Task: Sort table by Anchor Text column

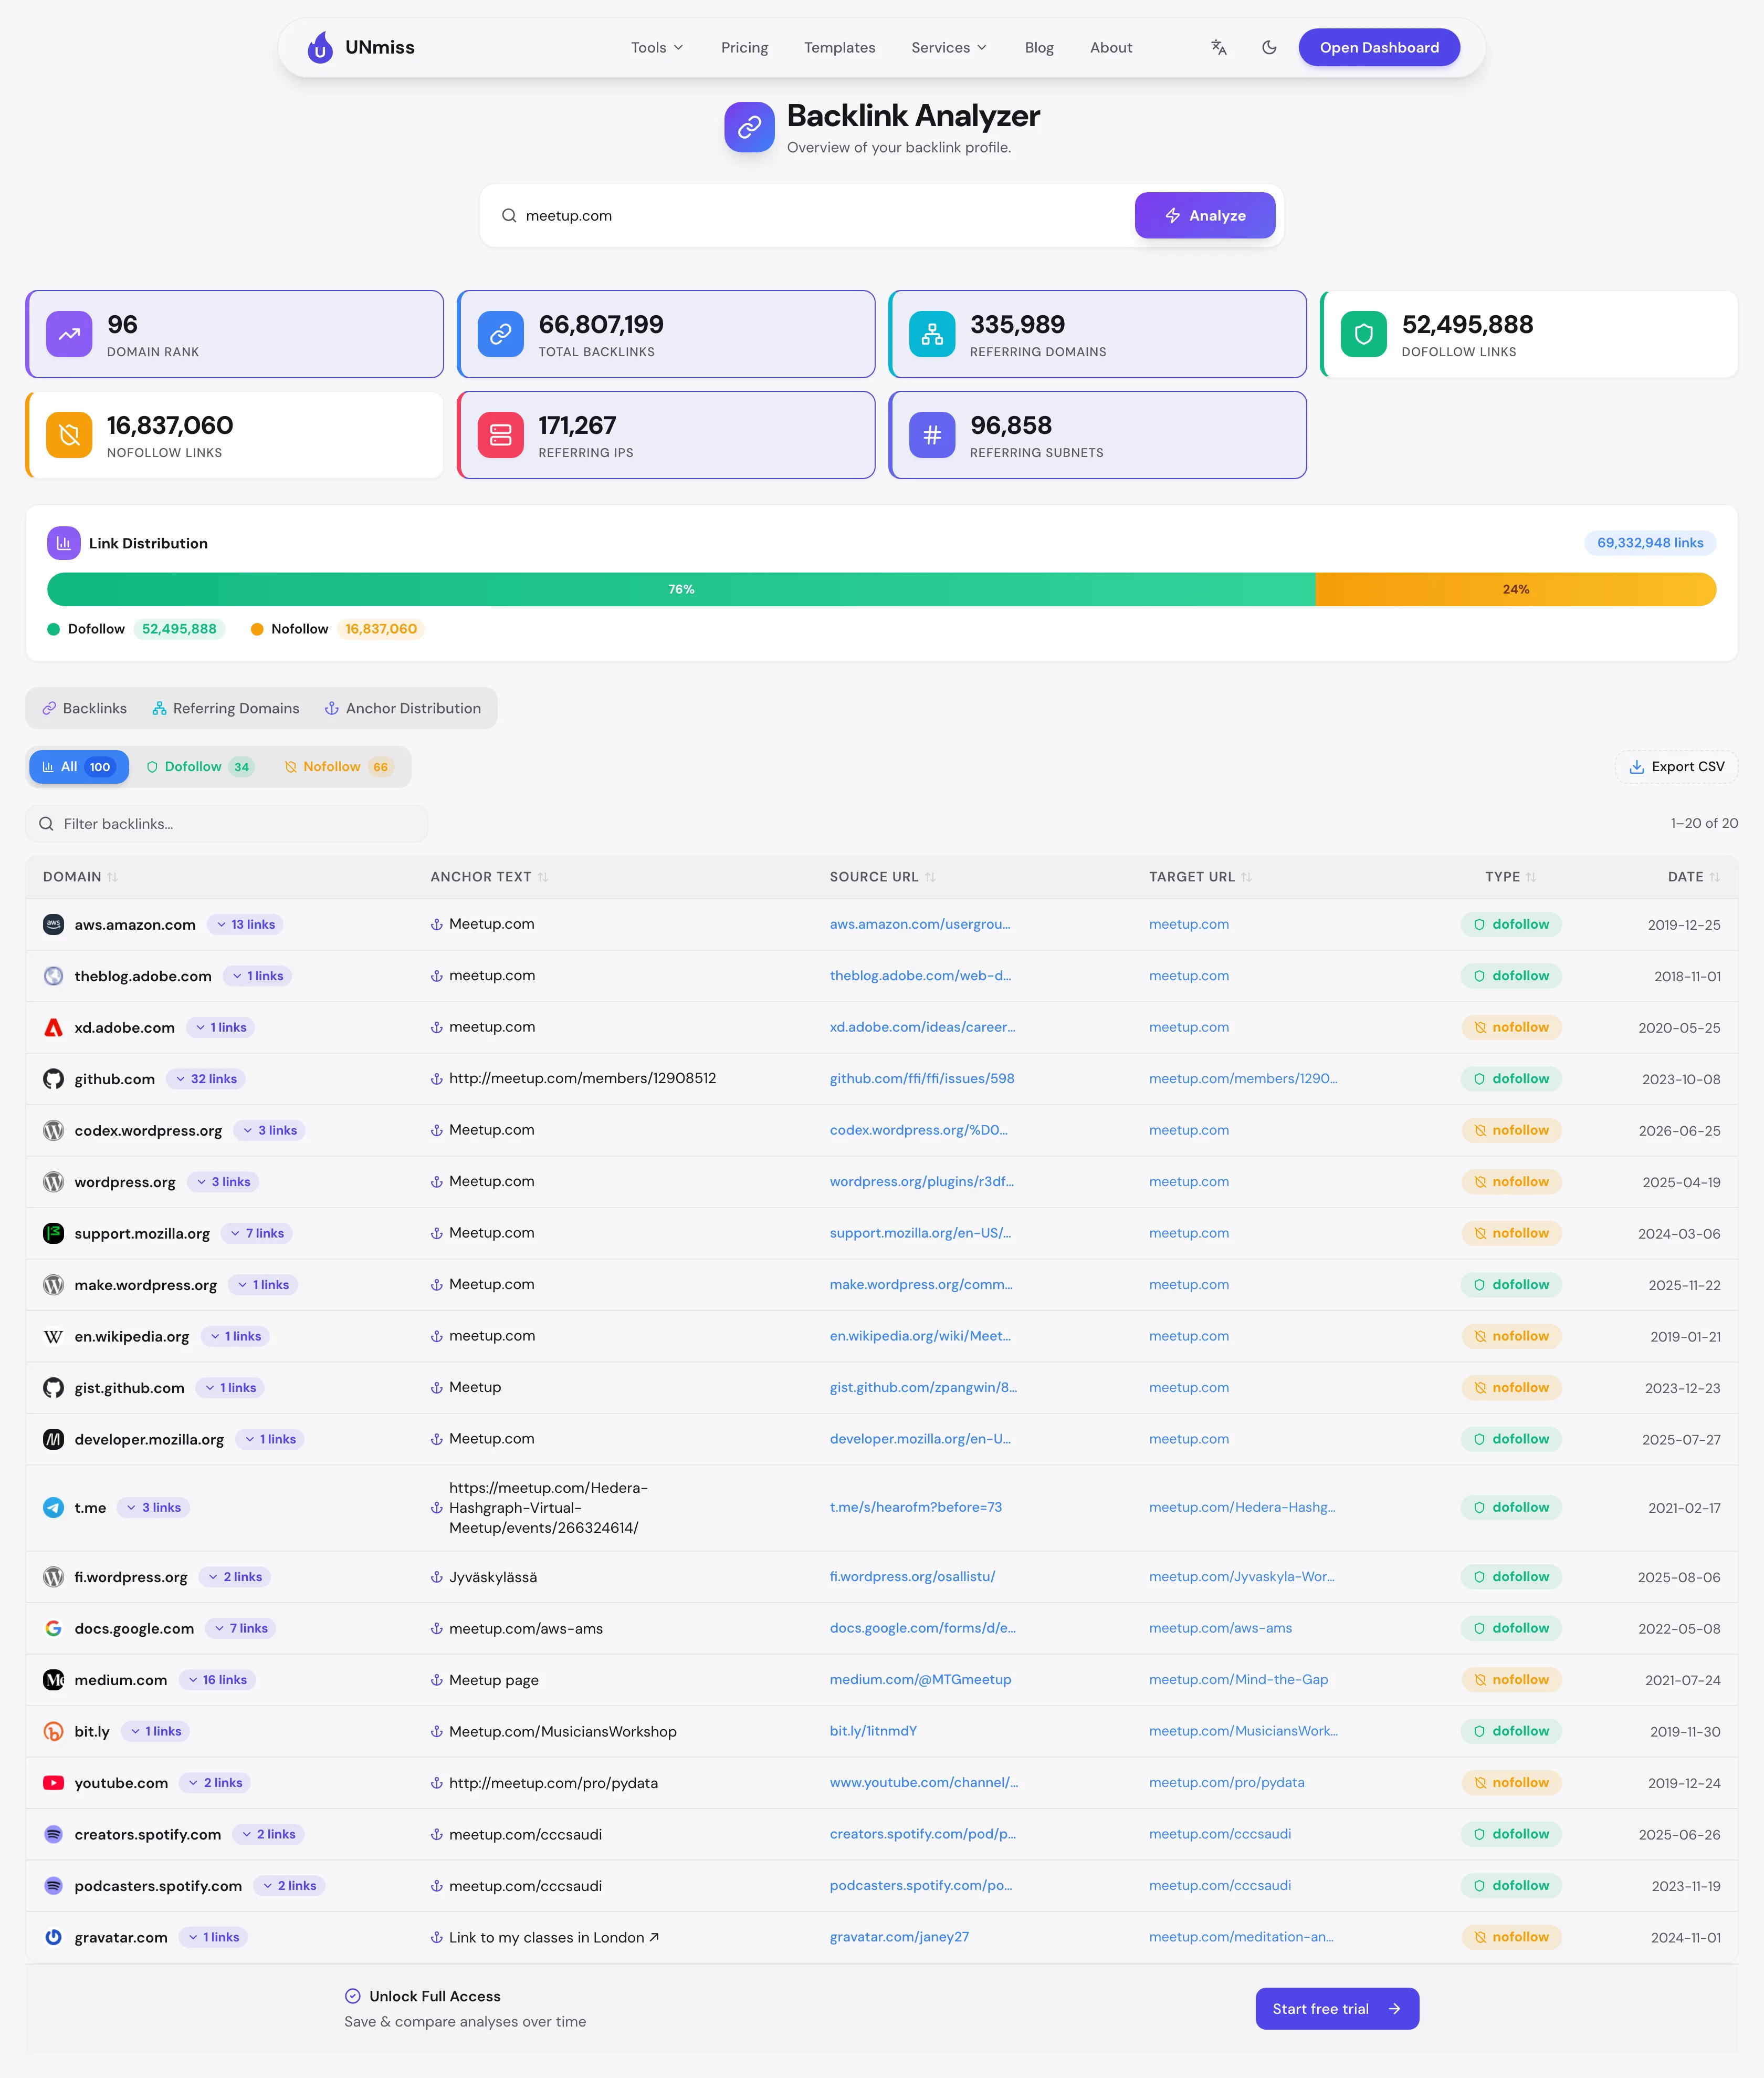Action: pos(489,876)
